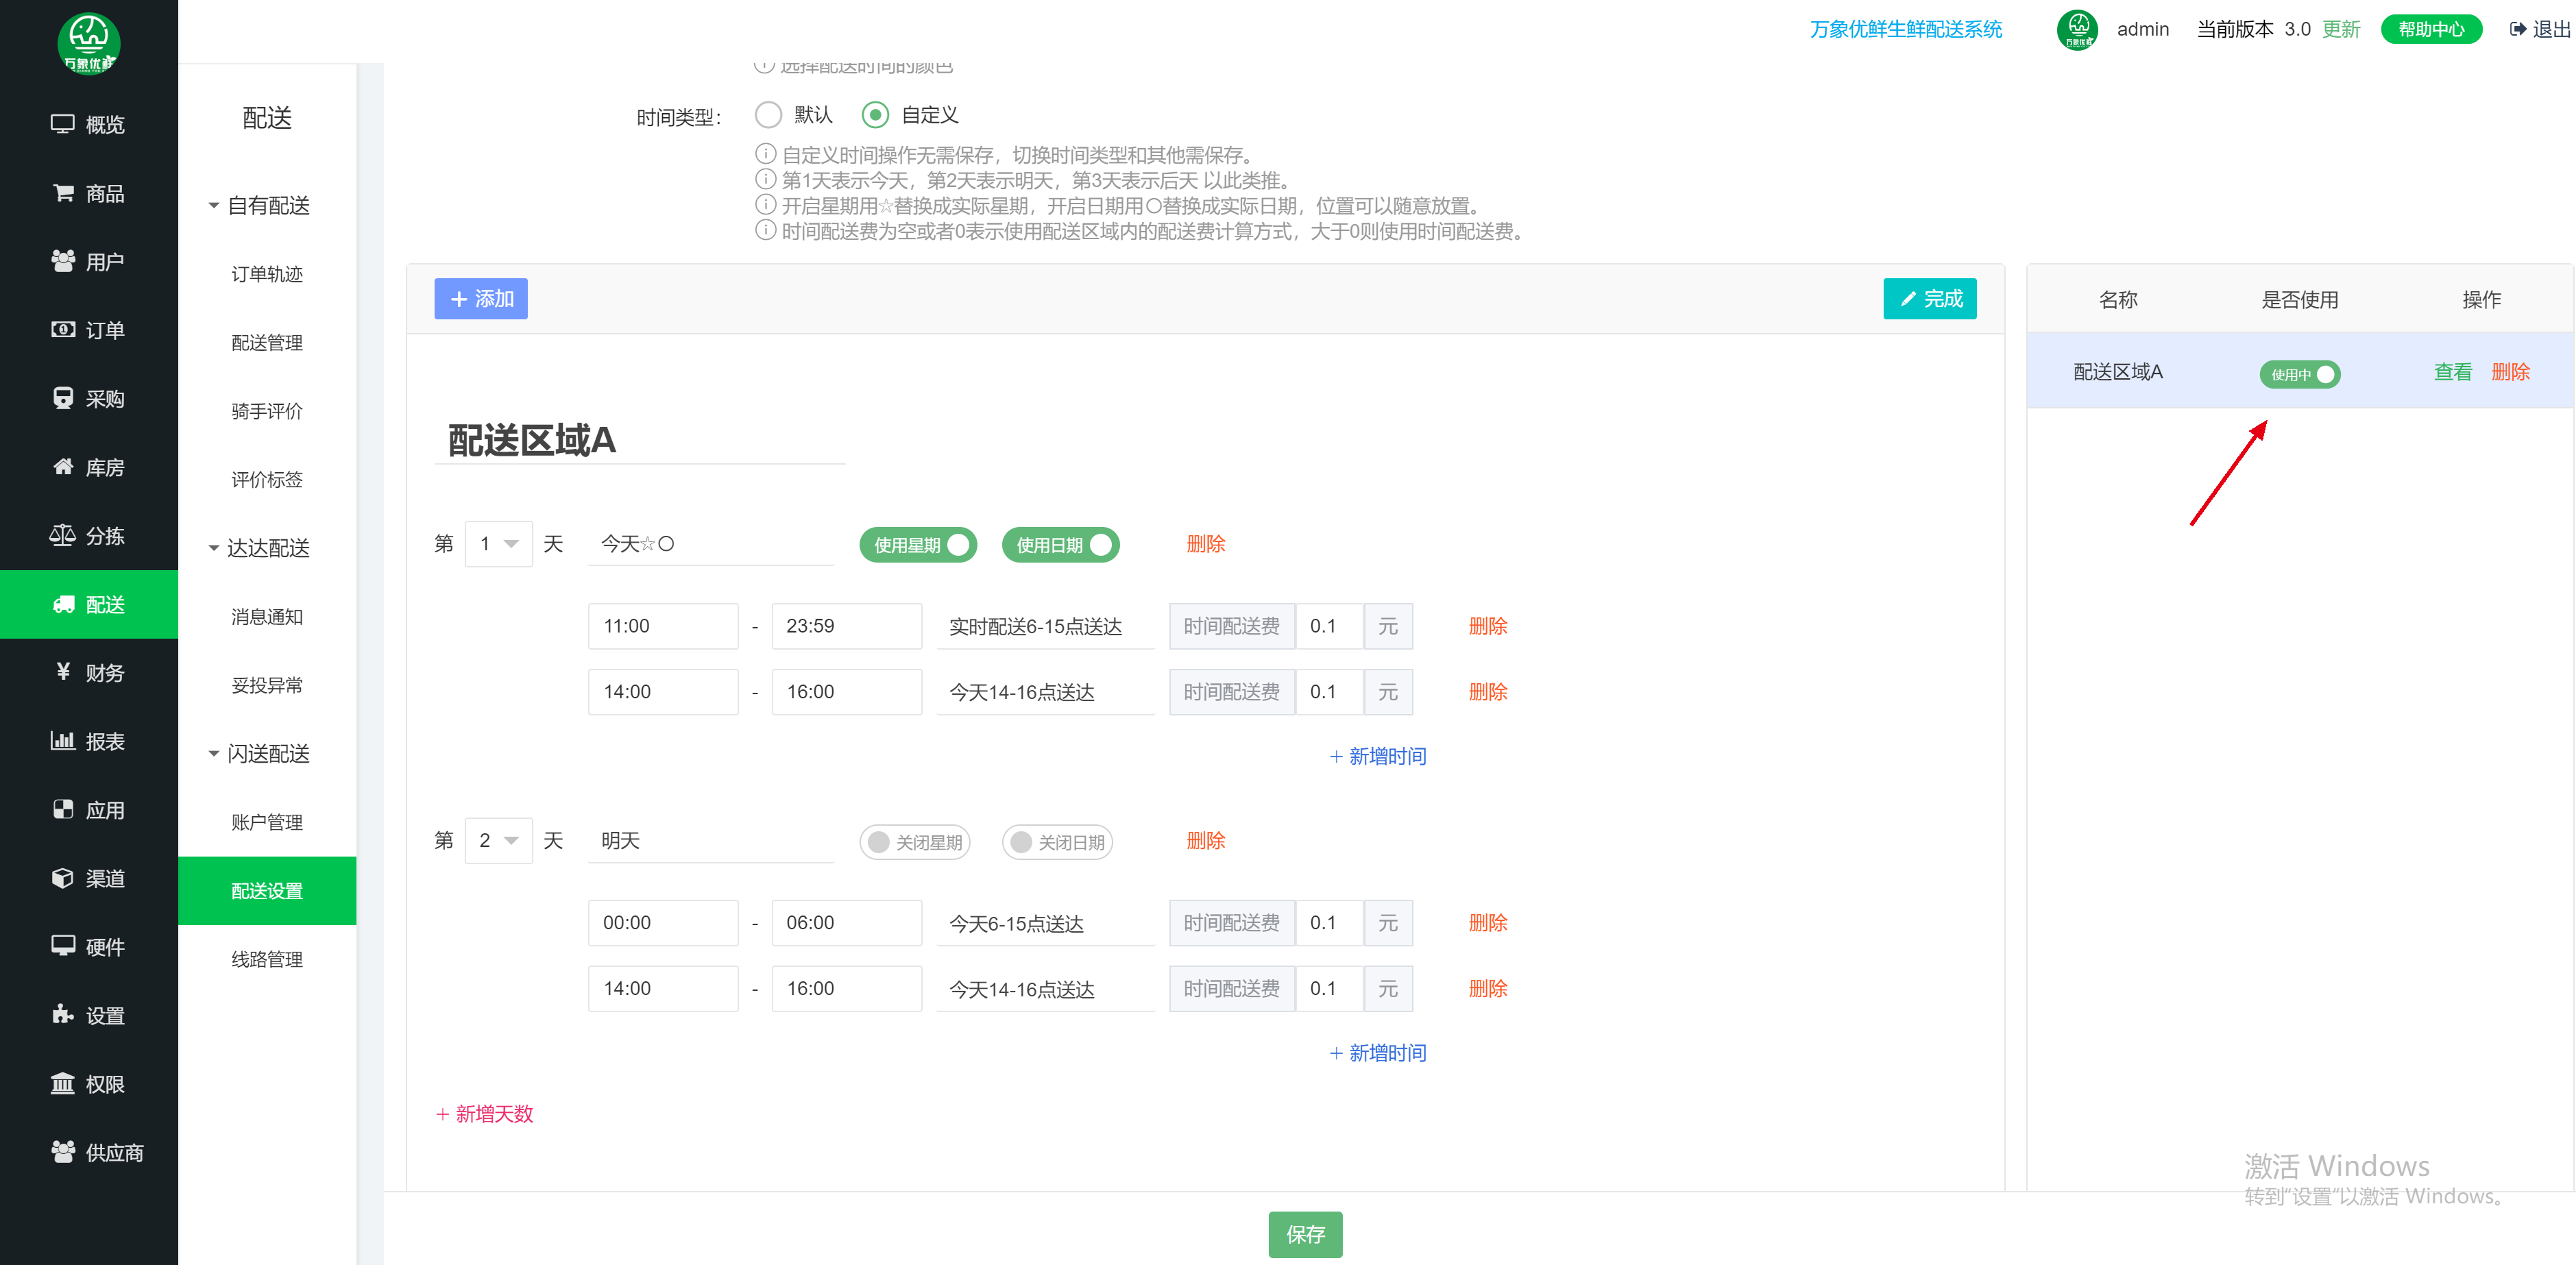Image resolution: width=2576 pixels, height=1265 pixels.
Task: Open 采购 purchase icon in sidebar
Action: point(62,398)
